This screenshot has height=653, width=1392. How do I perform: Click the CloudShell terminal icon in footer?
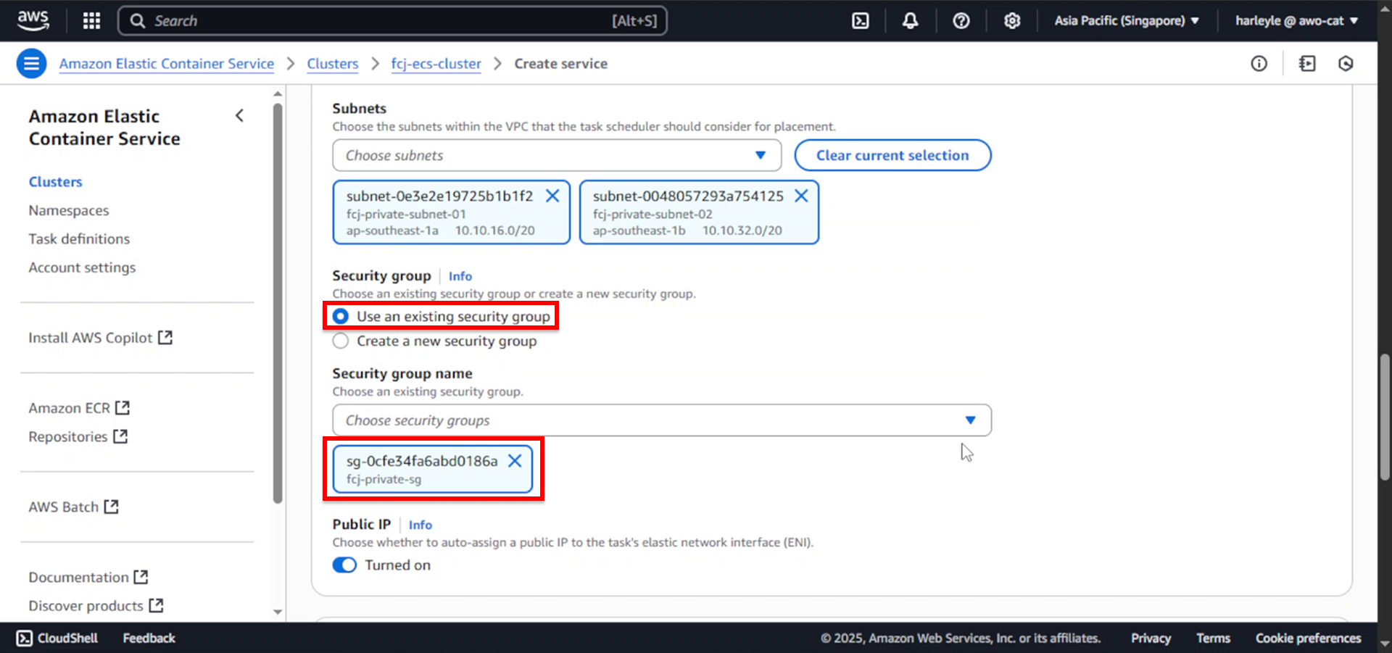click(x=25, y=638)
